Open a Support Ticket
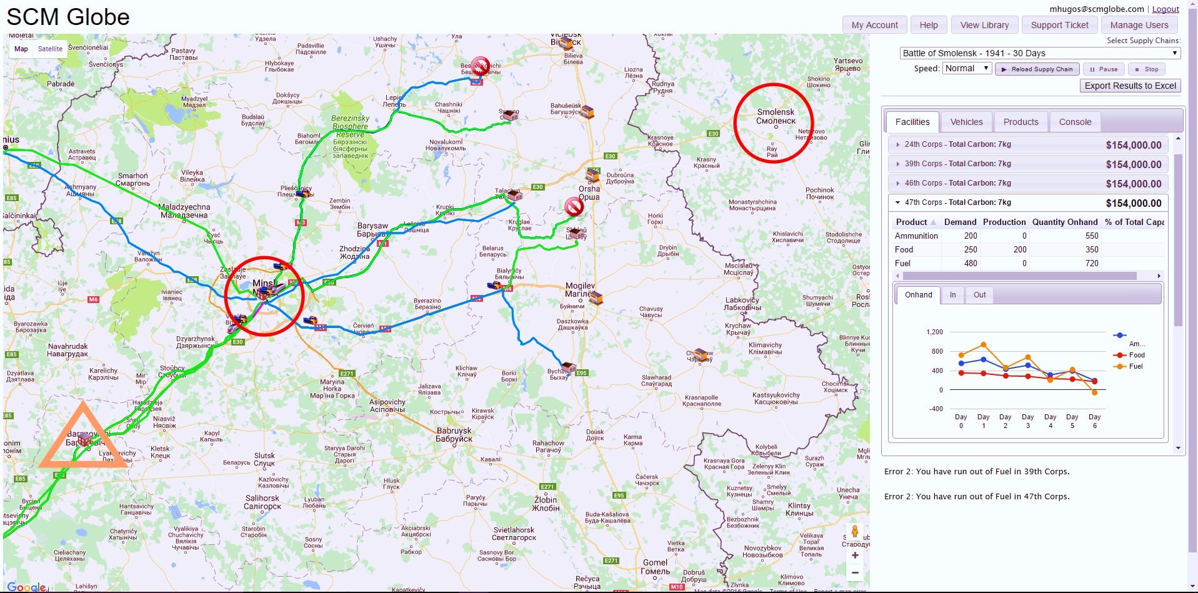Viewport: 1198px width, 593px height. click(1059, 25)
